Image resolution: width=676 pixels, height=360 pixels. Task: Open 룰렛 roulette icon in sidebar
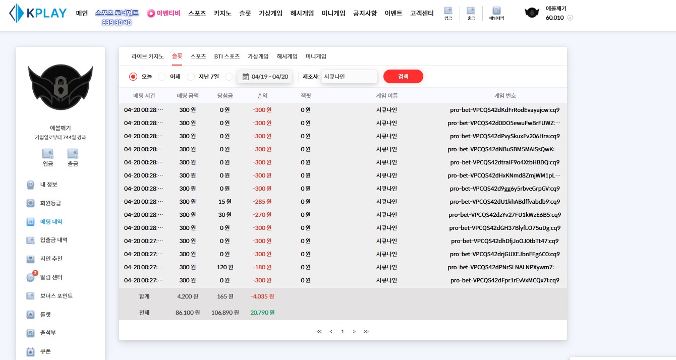(31, 315)
